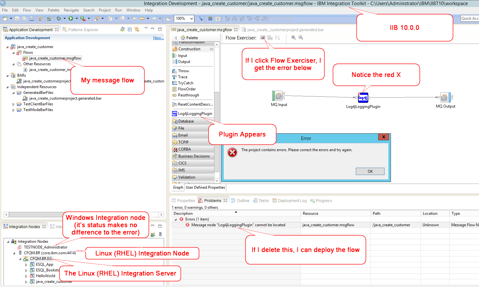Open the Application Development view menu triangle

(x=146, y=28)
